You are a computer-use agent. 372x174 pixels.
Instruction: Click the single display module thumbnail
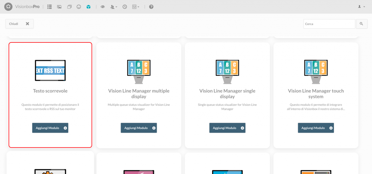227,72
